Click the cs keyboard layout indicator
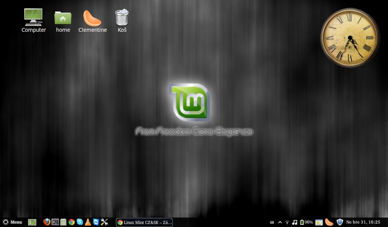Viewport: 388px width, 227px height. pos(272,222)
